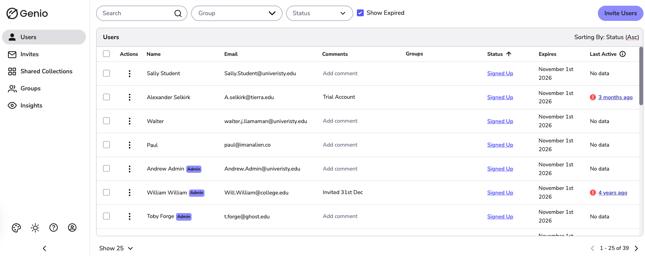Open the Groups section in sidebar
The width and height of the screenshot is (645, 256).
click(44, 88)
